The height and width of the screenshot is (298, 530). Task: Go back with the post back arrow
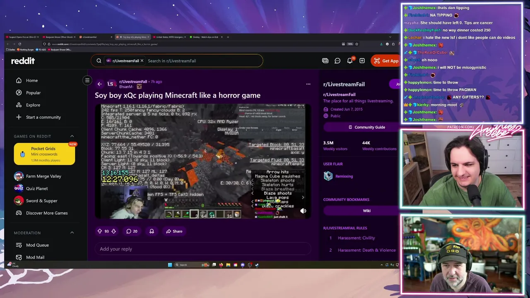tap(99, 84)
